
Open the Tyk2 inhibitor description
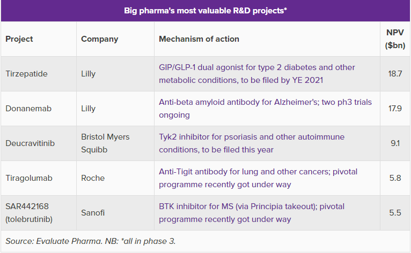coord(252,143)
